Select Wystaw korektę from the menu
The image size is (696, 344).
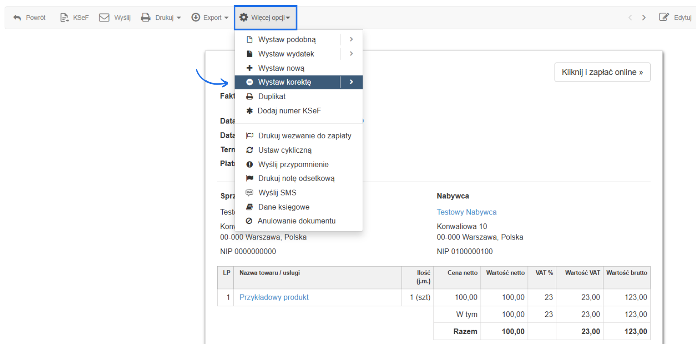tap(284, 82)
